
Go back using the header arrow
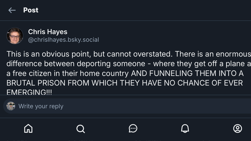pos(12,10)
